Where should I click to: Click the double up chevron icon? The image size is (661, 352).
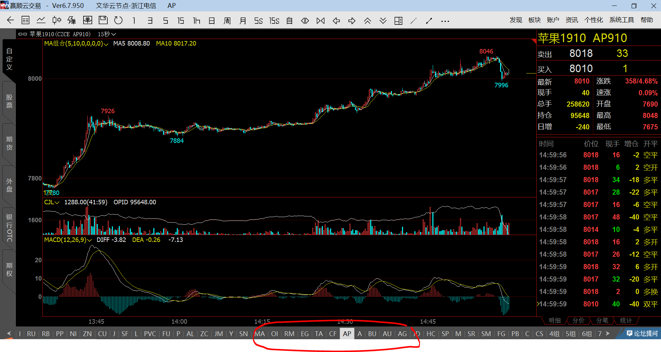pyautogui.click(x=367, y=21)
